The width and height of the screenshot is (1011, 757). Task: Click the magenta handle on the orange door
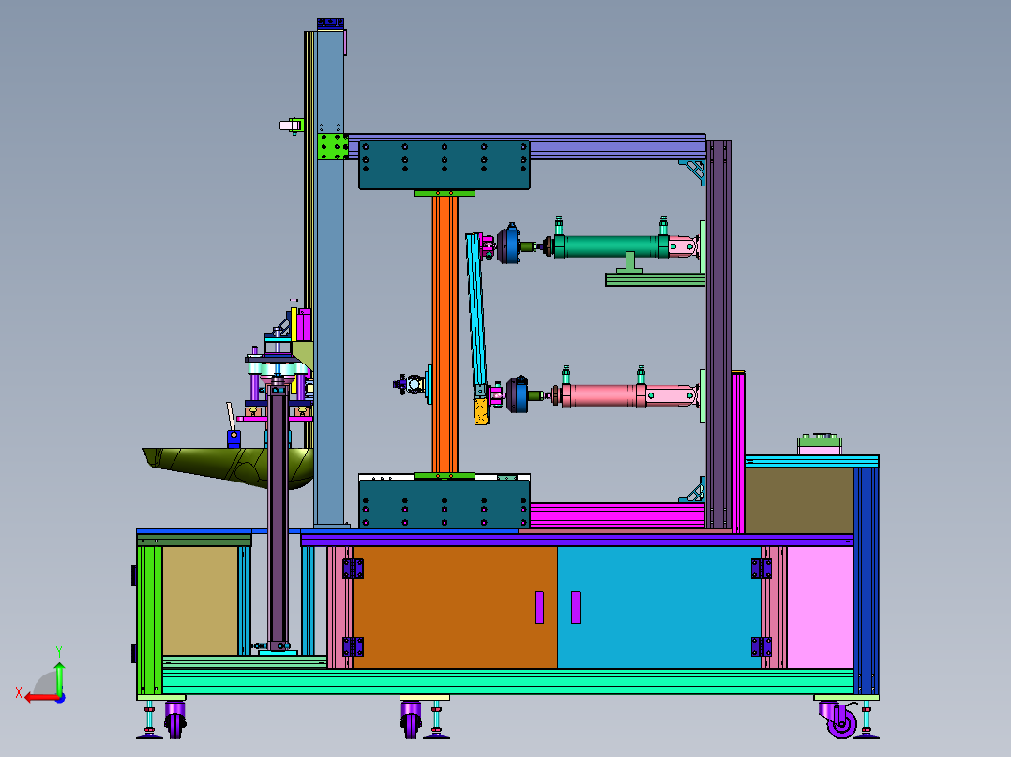(539, 607)
